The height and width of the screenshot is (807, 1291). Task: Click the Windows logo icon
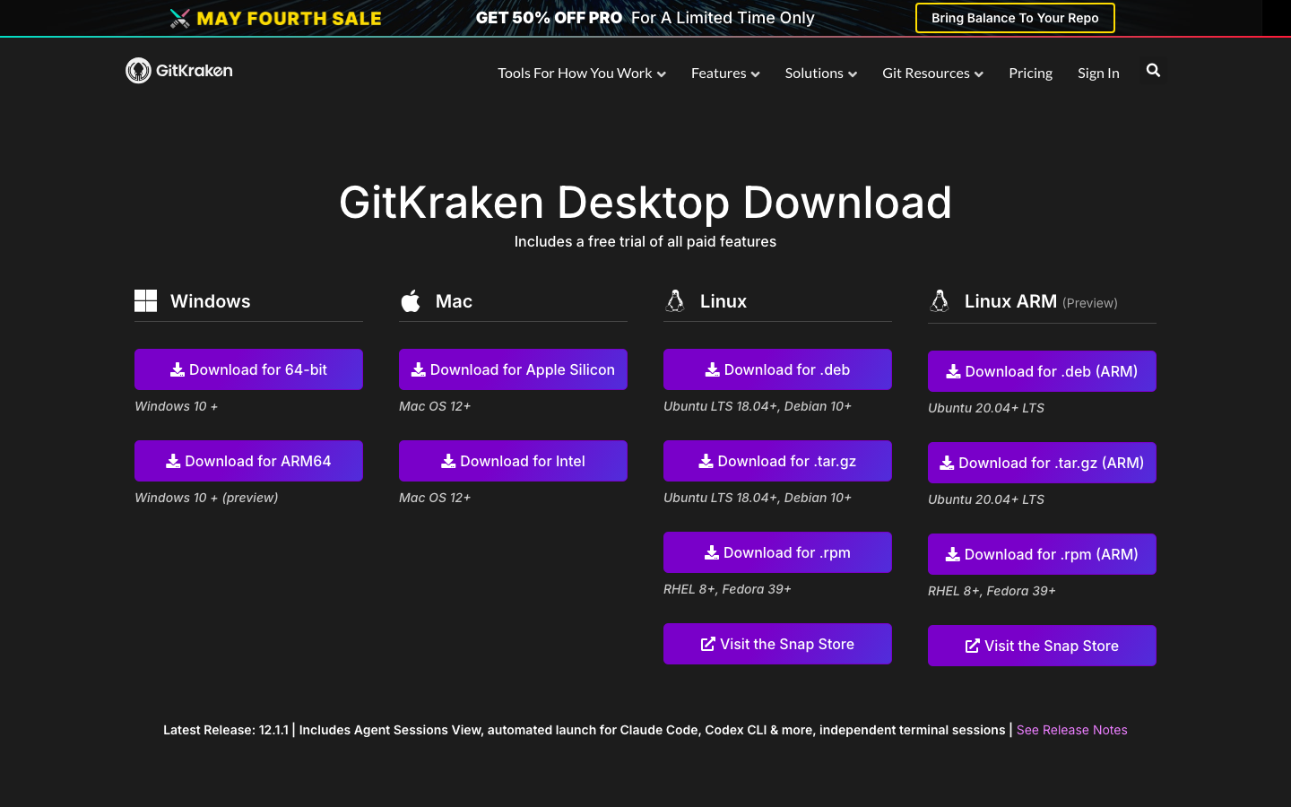click(x=145, y=300)
